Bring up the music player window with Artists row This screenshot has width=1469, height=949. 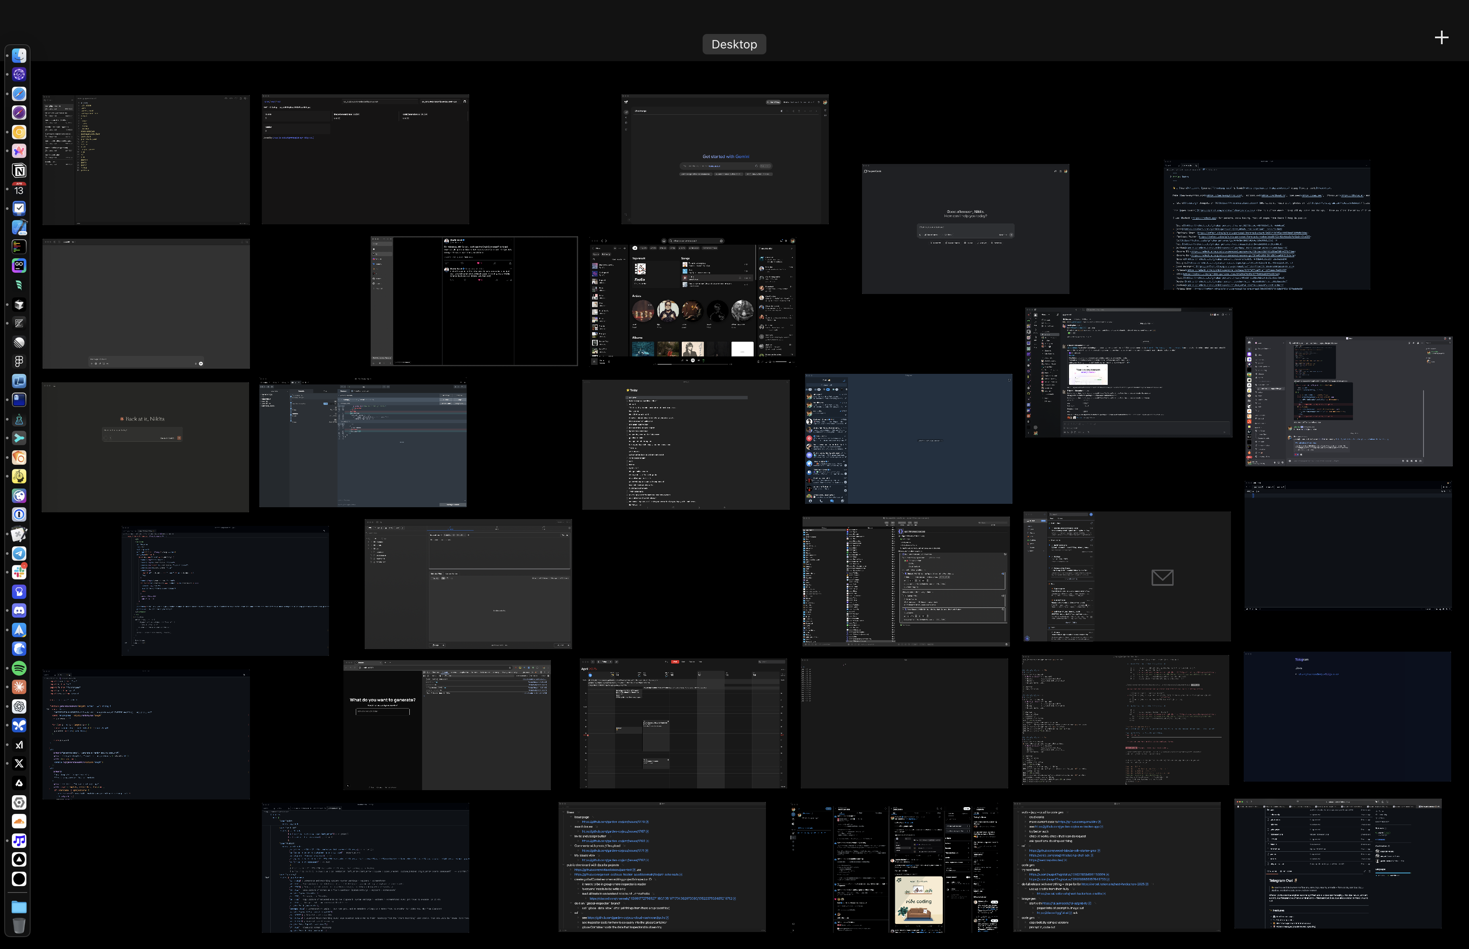pyautogui.click(x=692, y=301)
